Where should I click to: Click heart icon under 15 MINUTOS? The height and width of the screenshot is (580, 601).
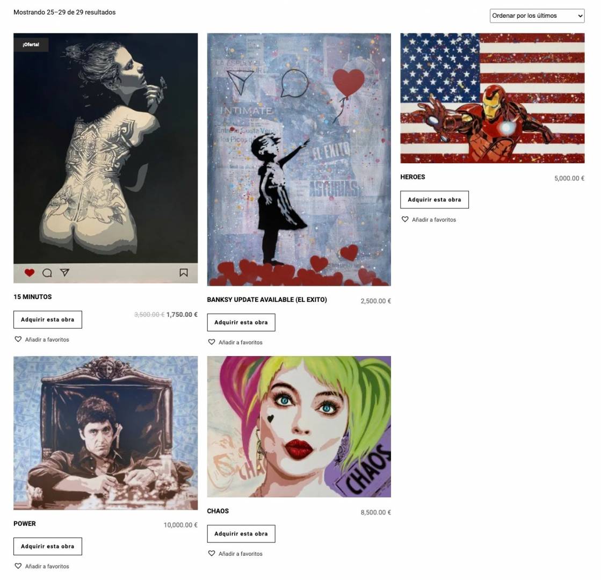point(18,339)
